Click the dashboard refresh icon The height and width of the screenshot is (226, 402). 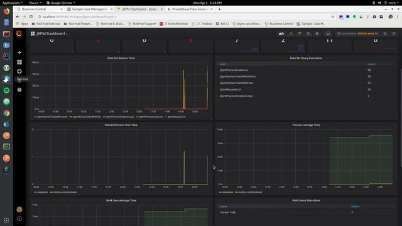pos(394,33)
